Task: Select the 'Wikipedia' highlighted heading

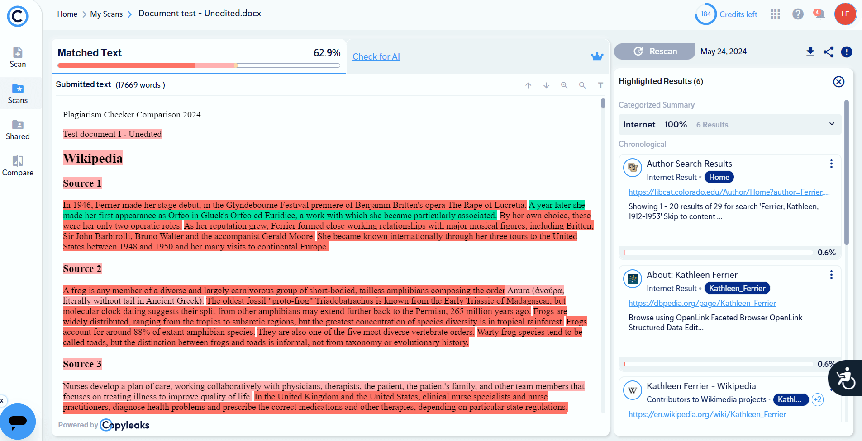Action: pyautogui.click(x=93, y=158)
